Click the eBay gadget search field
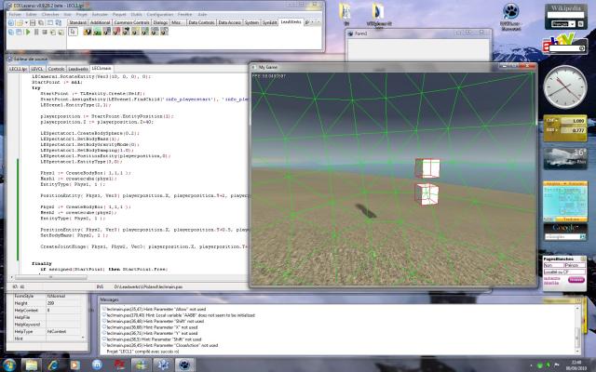Image resolution: width=596 pixels, height=372 pixels. point(564,48)
